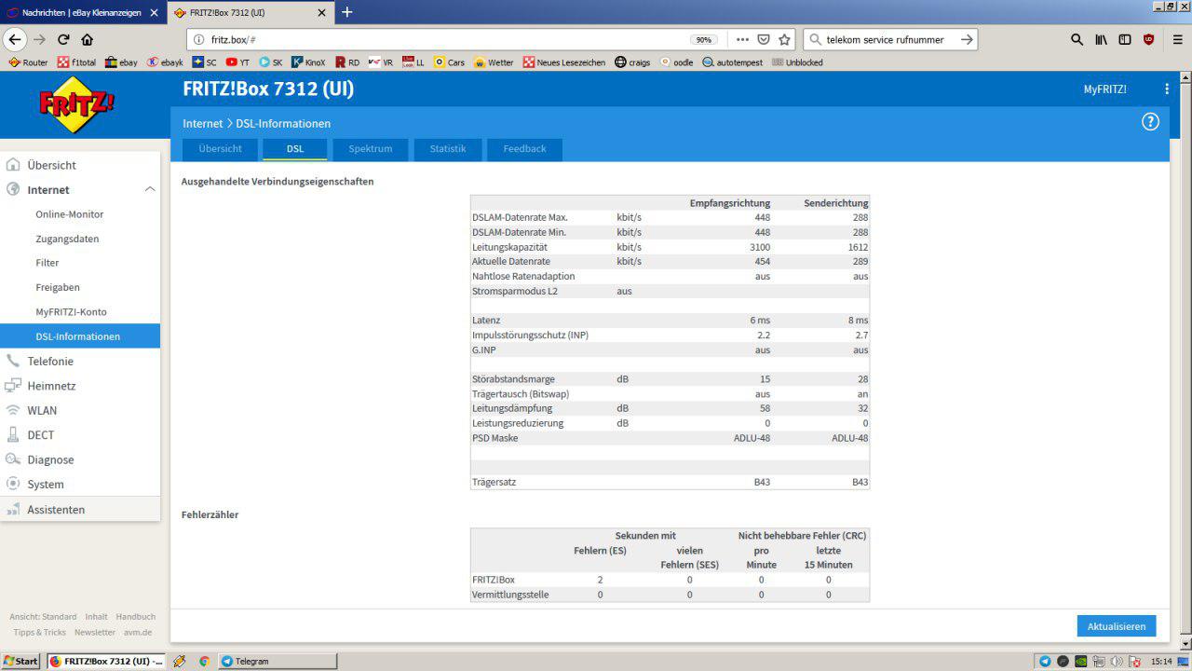Open the Firefox Library icon
The image size is (1192, 671).
click(x=1101, y=39)
